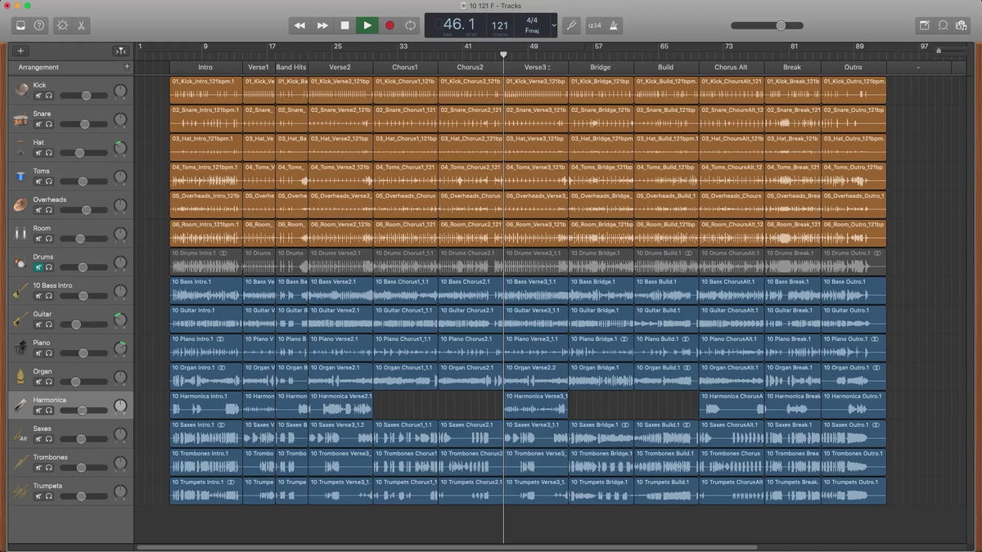Open the Verse3 arrangement marker menu

pyautogui.click(x=549, y=67)
